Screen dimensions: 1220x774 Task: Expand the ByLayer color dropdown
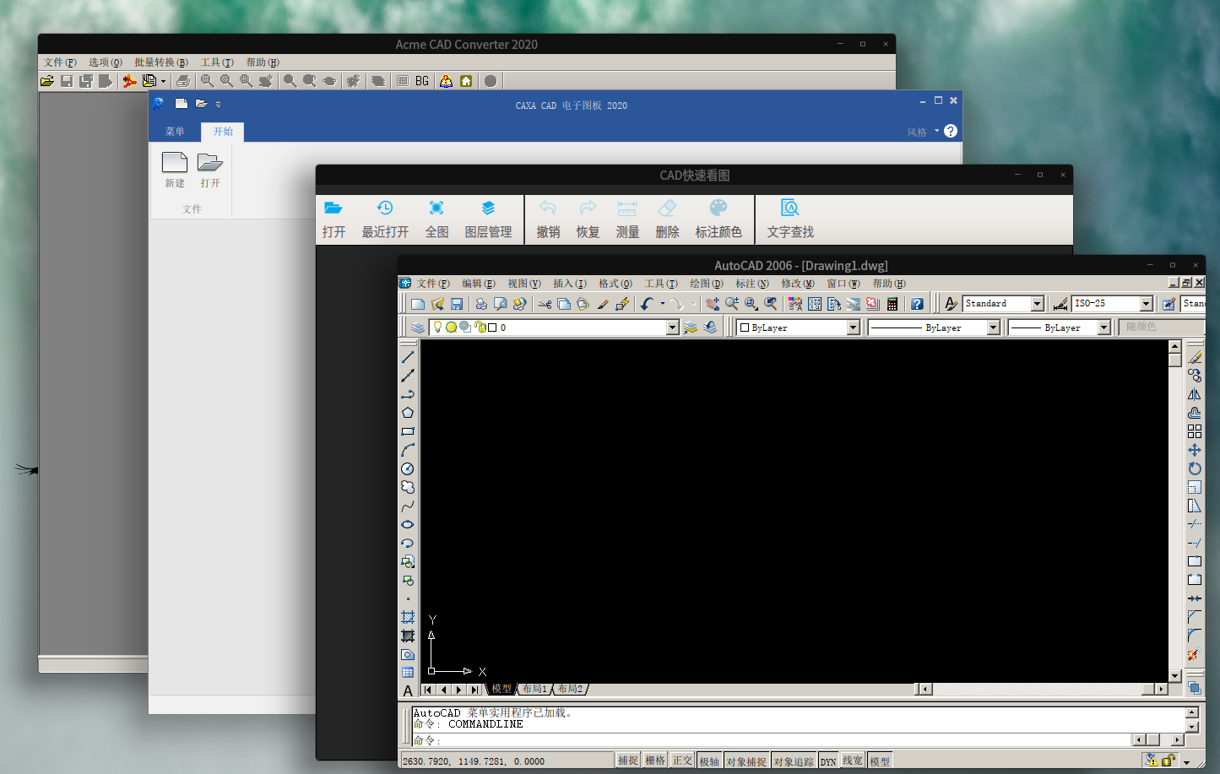[853, 327]
